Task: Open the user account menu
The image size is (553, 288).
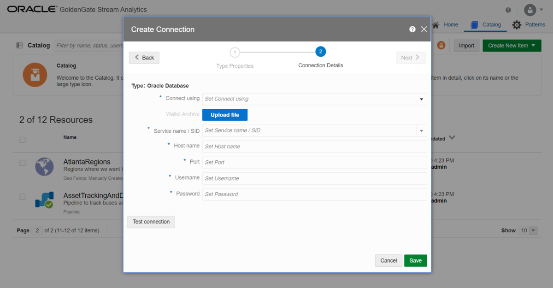Action: point(534,10)
